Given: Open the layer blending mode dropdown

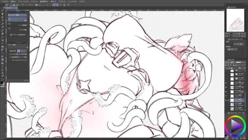Looking at the screenshot, I should click(232, 62).
